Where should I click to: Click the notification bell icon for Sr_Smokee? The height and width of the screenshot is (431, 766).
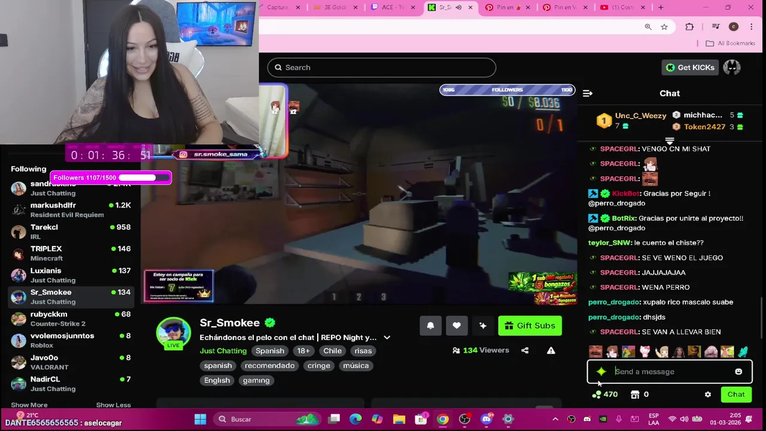click(x=430, y=326)
